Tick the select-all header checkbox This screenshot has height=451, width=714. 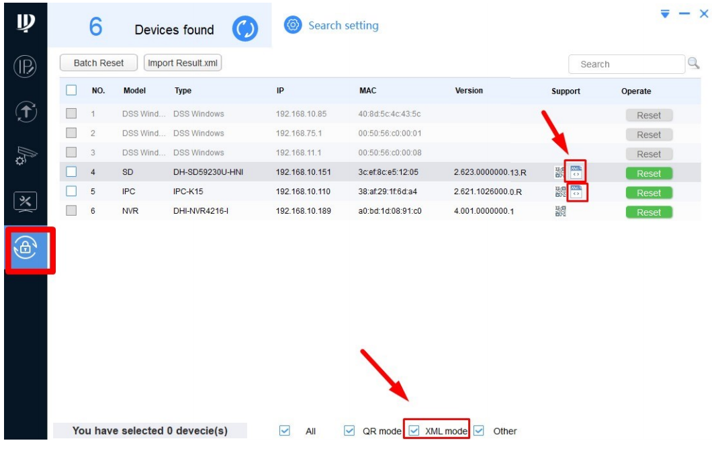(x=72, y=90)
